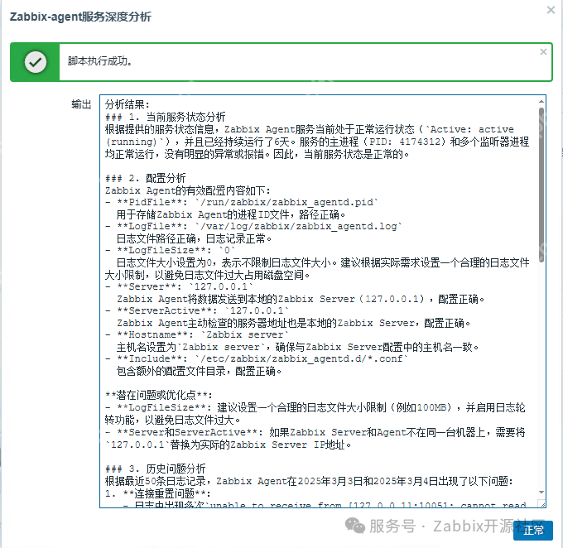Click the green success checkmark icon
Screen dimensions: 563x548
(35, 62)
